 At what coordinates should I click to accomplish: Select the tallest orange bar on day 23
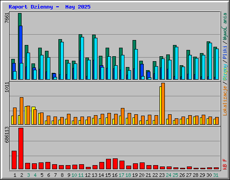(x=163, y=103)
